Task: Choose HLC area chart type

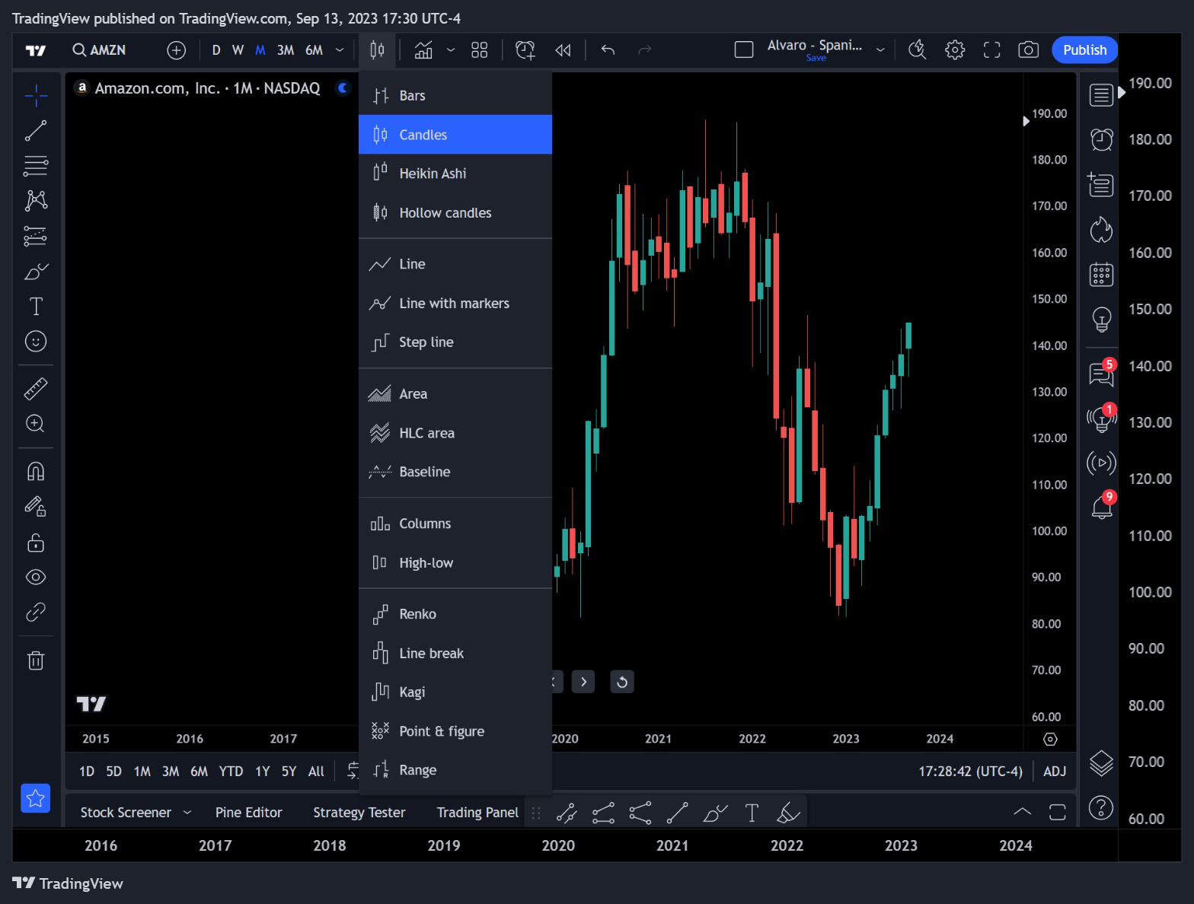Action: 455,433
